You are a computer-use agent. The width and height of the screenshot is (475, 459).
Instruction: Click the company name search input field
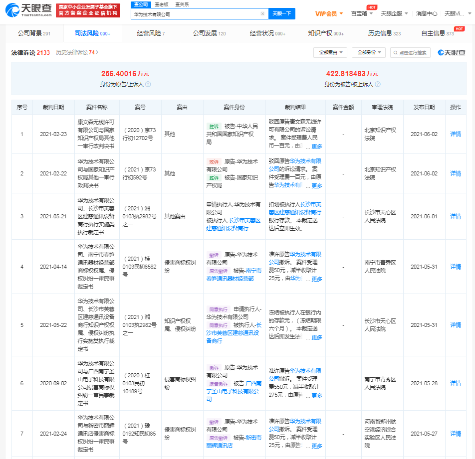(195, 14)
